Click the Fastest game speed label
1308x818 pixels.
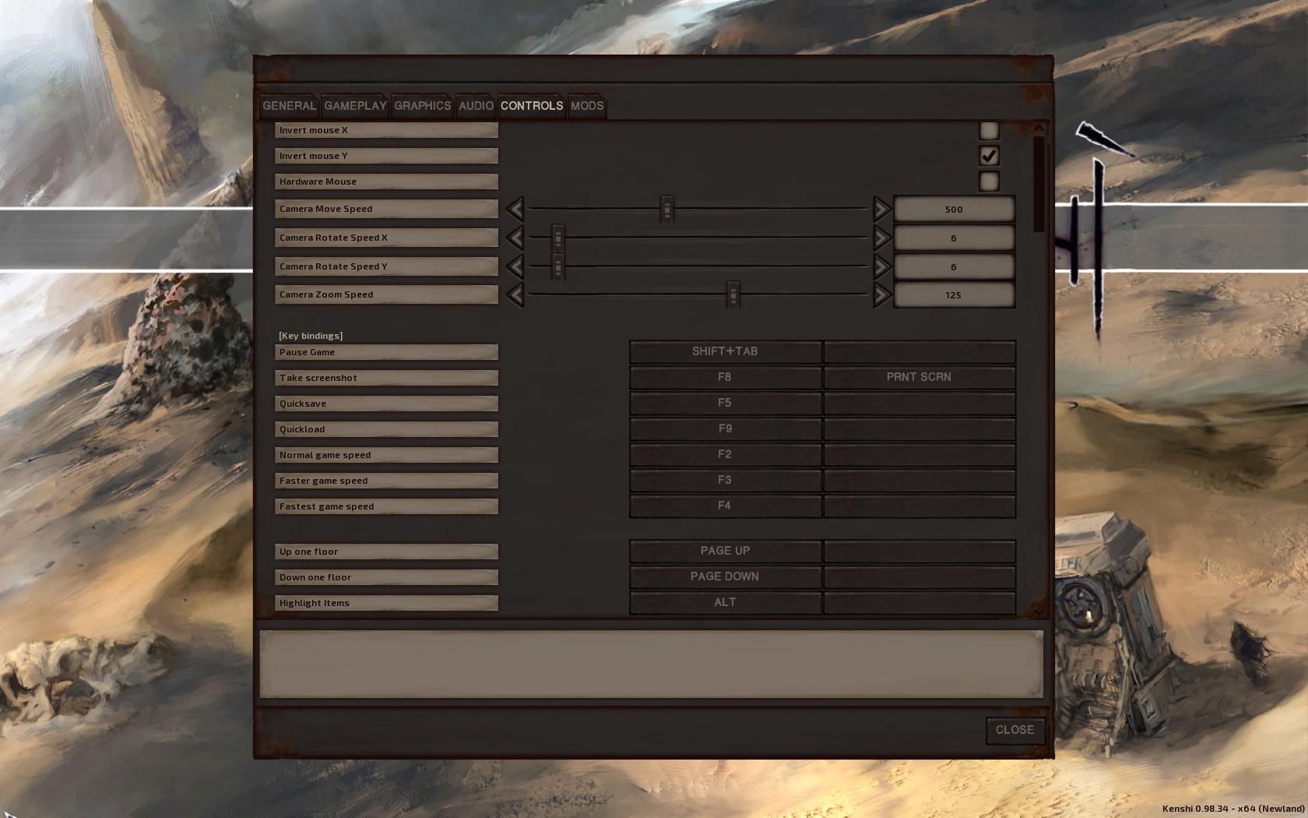(386, 506)
